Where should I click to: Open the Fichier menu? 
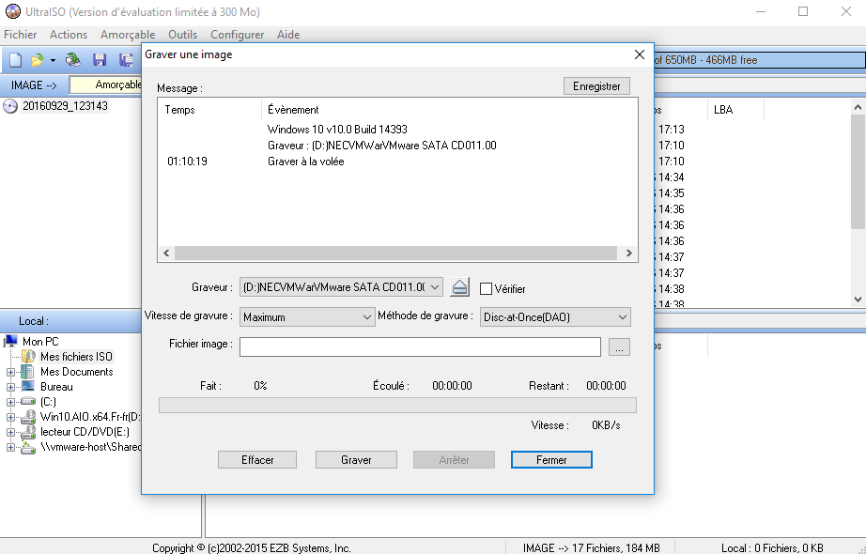pos(21,34)
